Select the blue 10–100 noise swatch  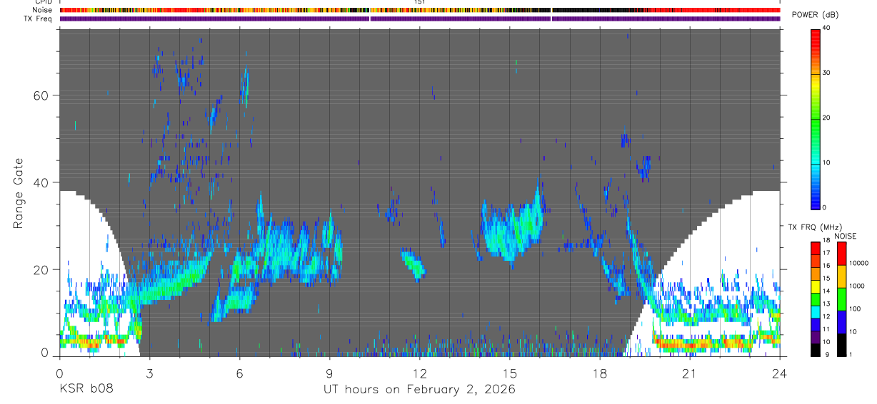[841, 322]
